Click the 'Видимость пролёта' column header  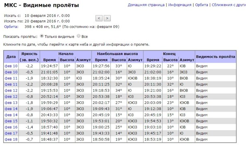tap(215, 57)
